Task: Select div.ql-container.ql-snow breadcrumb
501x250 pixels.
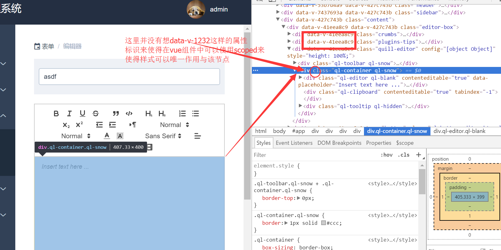Action: (397, 131)
